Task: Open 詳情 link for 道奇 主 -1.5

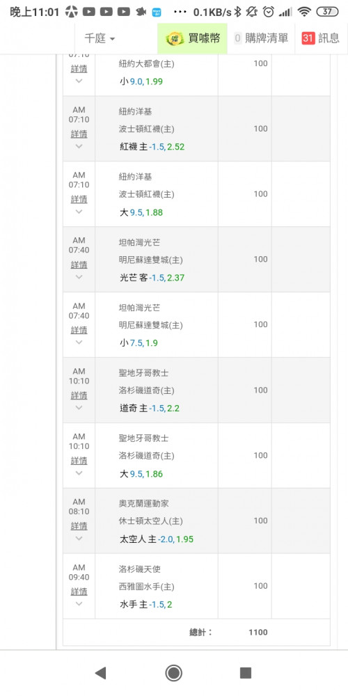Action: click(79, 395)
